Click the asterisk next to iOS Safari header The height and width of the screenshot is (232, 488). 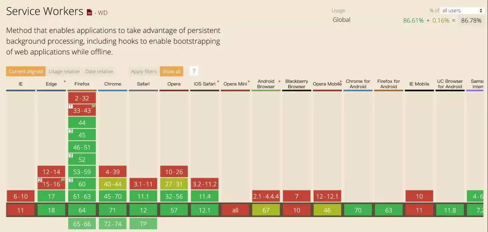(x=218, y=81)
